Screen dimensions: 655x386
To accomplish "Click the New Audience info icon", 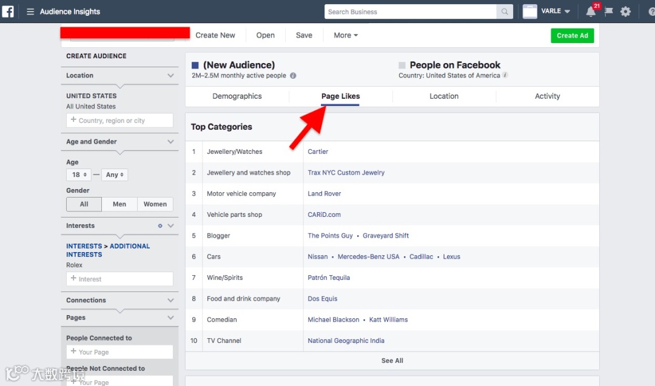I will pyautogui.click(x=294, y=76).
